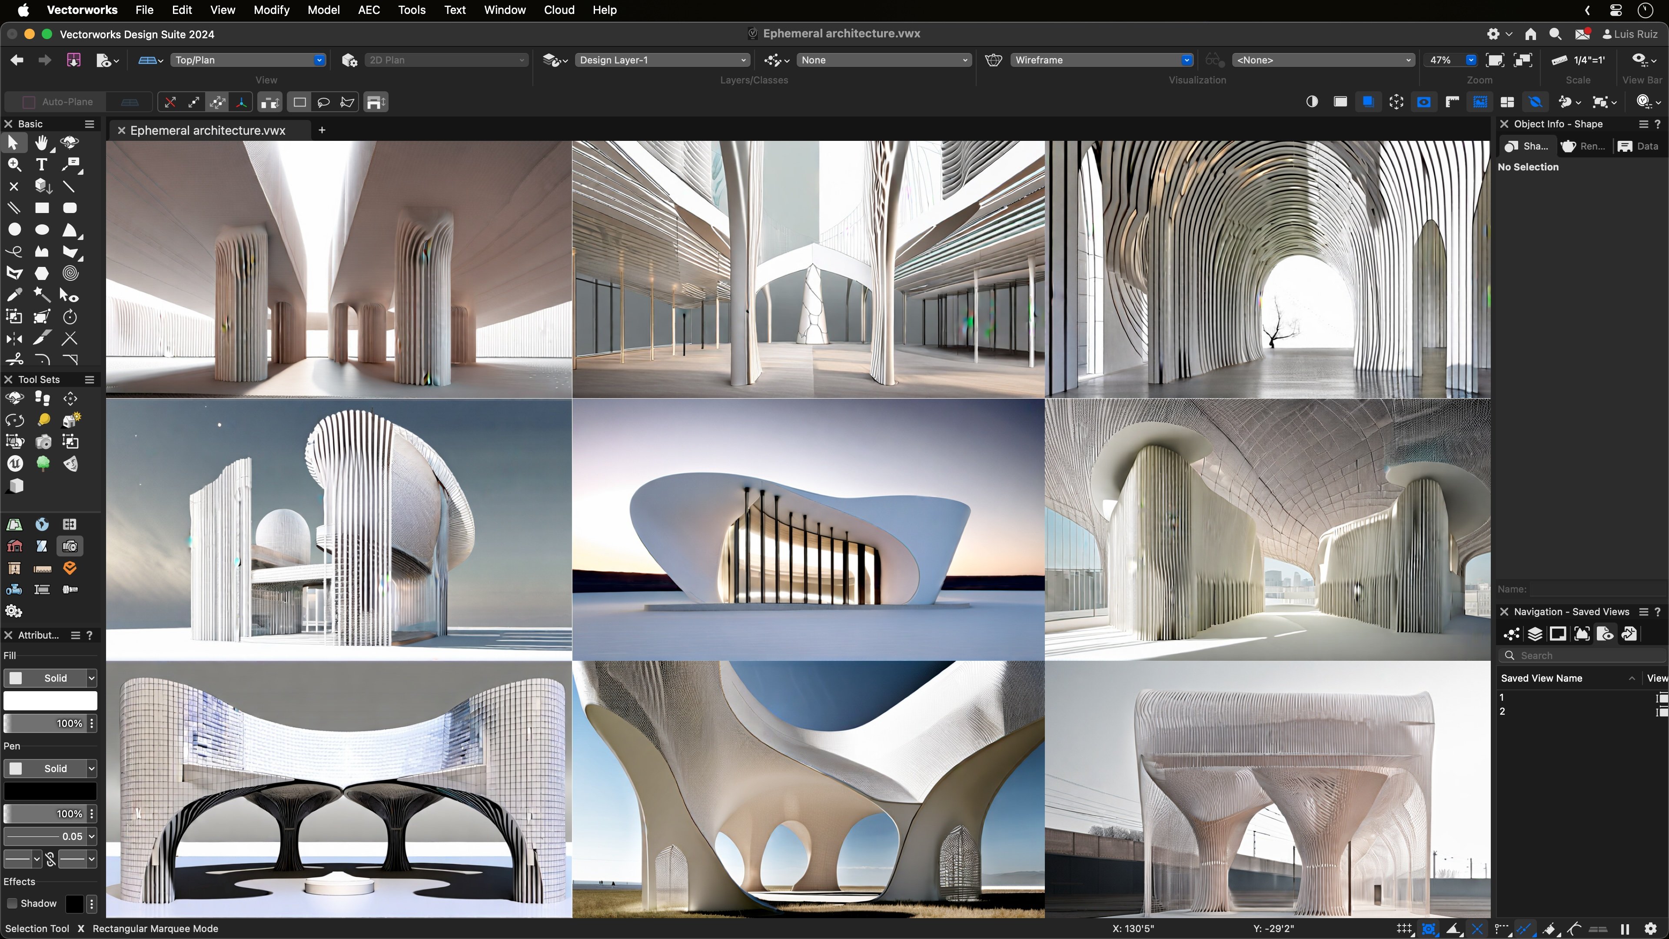Select the Zoom tool

(x=13, y=165)
